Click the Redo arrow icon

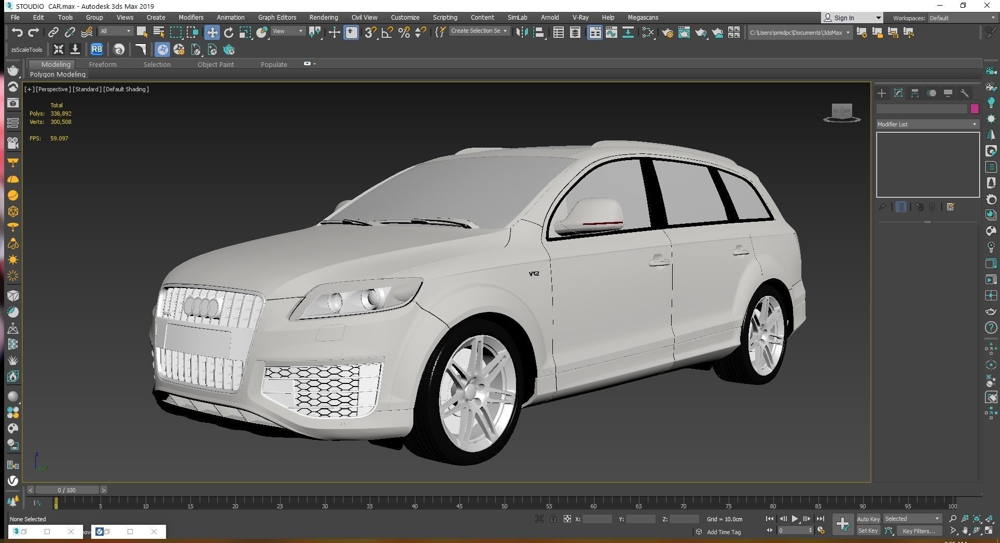34,33
